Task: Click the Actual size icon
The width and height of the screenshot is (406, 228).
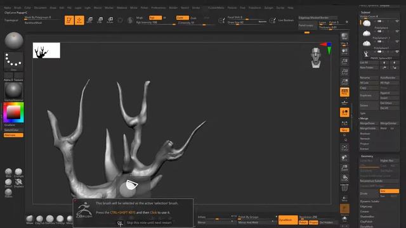Action: [344, 72]
